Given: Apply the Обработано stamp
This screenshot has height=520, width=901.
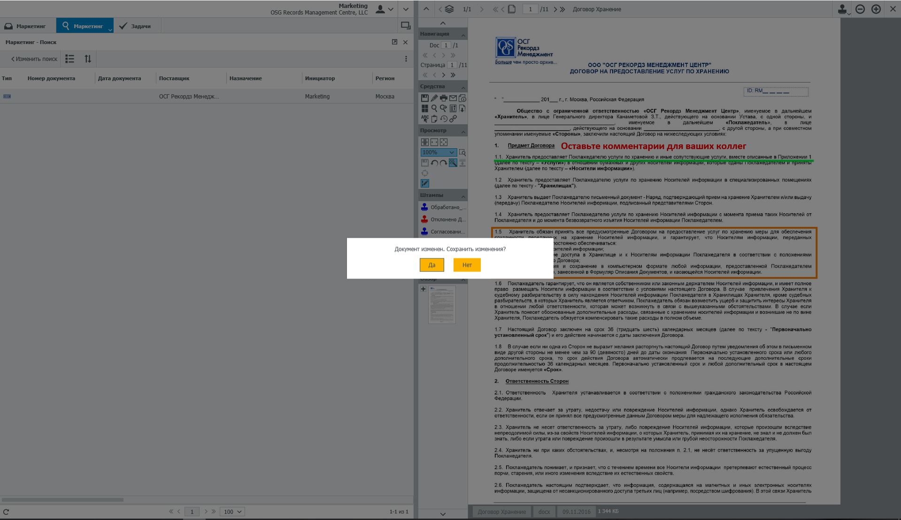Looking at the screenshot, I should (443, 207).
